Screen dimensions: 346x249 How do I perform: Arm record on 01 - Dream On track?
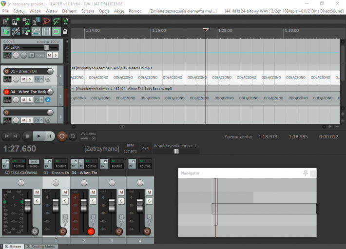(x=7, y=71)
